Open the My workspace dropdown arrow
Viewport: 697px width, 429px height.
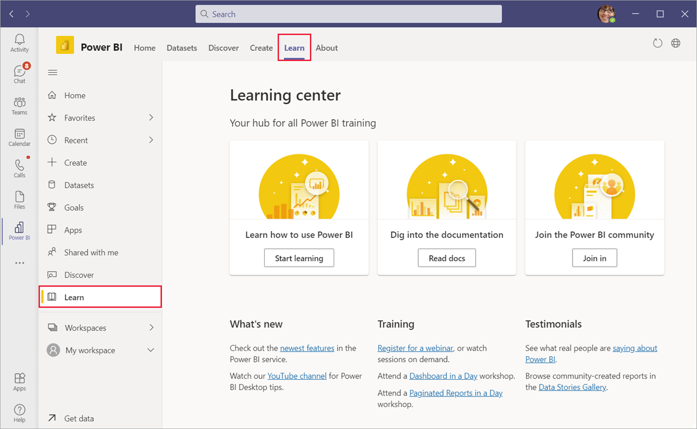click(x=150, y=350)
